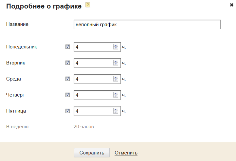Click the Пятница hours input field
Viewport: 236px width, 161px height.
pyautogui.click(x=93, y=111)
